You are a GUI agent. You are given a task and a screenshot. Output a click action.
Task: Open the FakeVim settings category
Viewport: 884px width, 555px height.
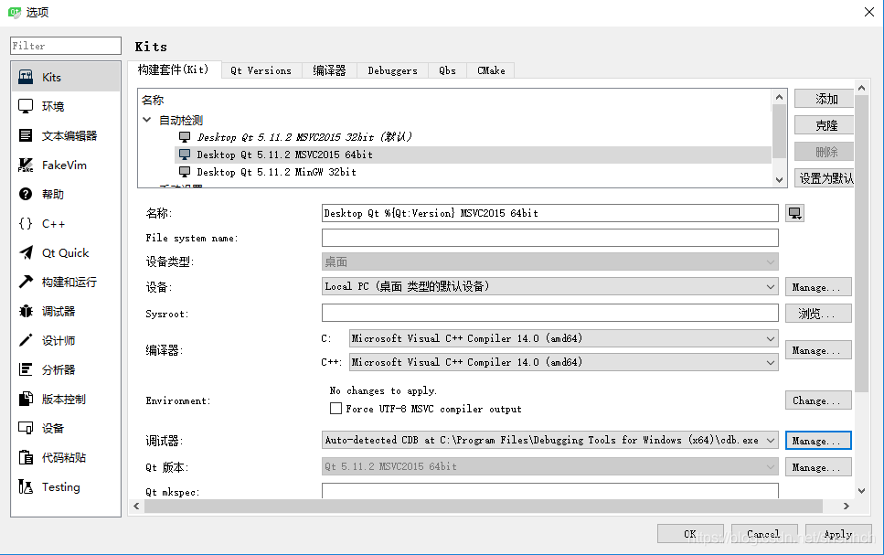pos(66,165)
